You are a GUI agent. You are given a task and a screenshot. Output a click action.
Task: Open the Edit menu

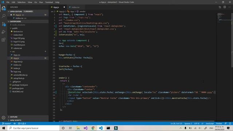13,2
